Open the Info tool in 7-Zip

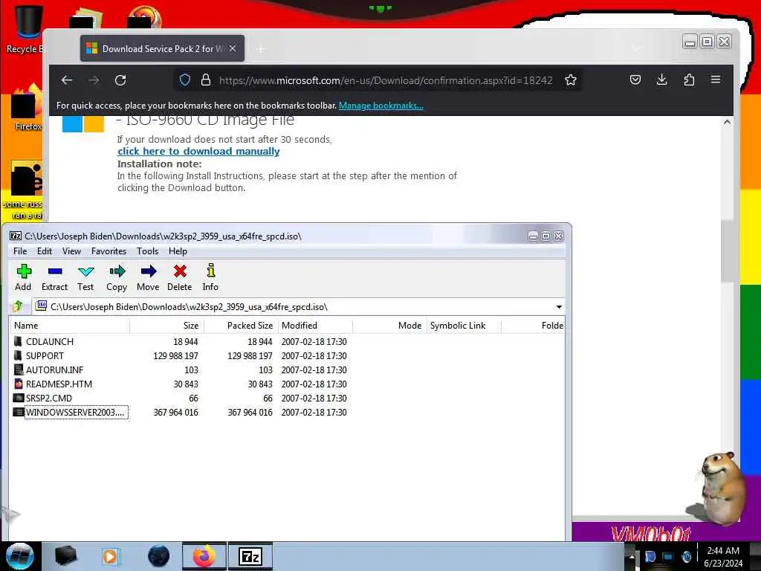[x=210, y=278]
